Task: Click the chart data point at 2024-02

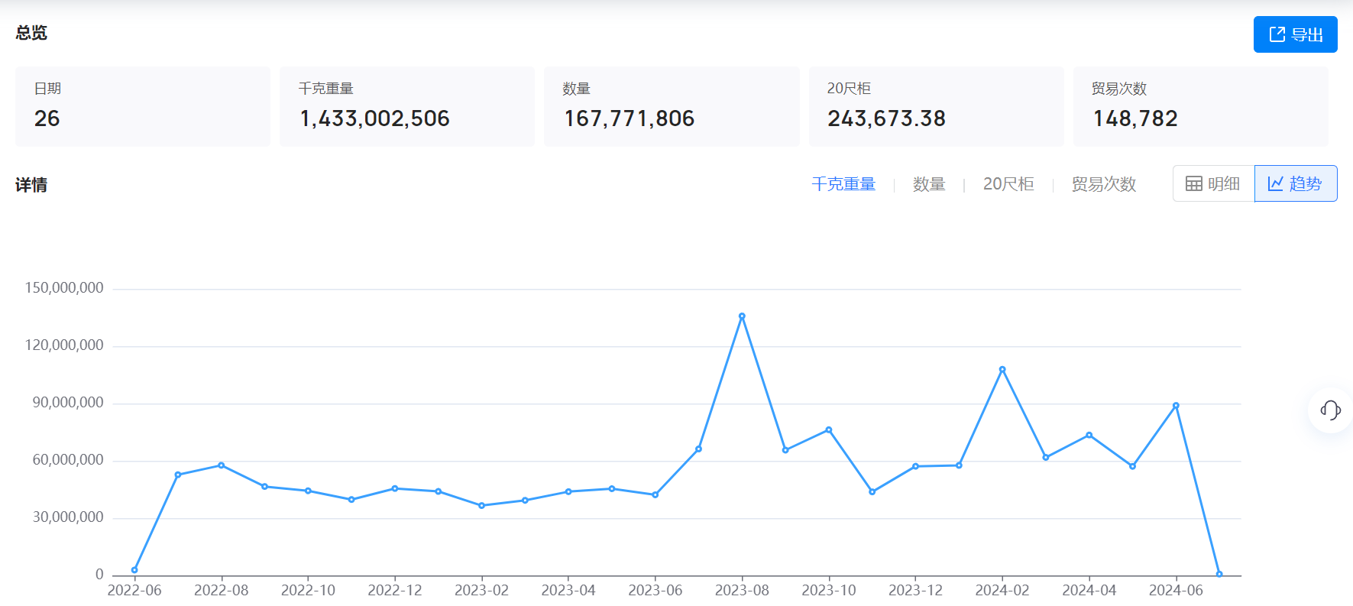Action: coord(1002,370)
